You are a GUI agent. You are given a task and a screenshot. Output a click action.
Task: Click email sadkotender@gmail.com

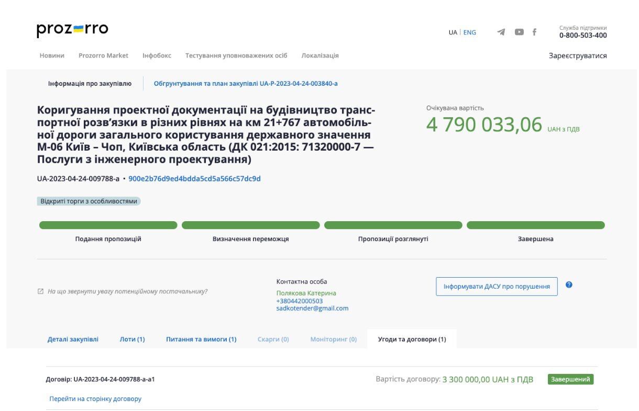(x=312, y=309)
